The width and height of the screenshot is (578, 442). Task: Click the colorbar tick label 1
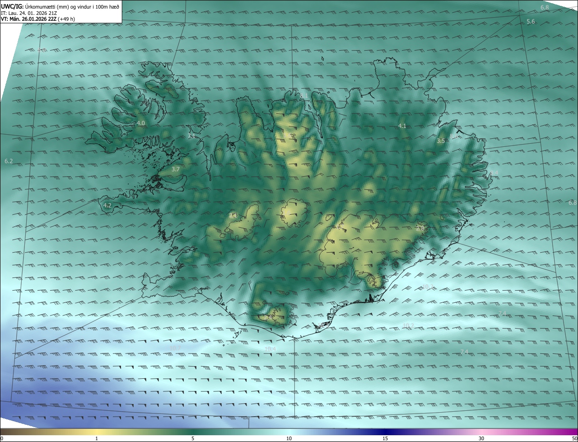(97, 438)
